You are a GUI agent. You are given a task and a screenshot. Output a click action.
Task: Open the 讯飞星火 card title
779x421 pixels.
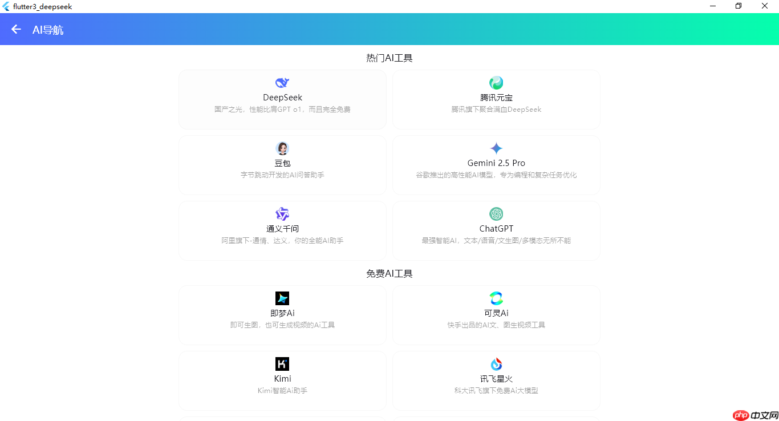(x=496, y=379)
